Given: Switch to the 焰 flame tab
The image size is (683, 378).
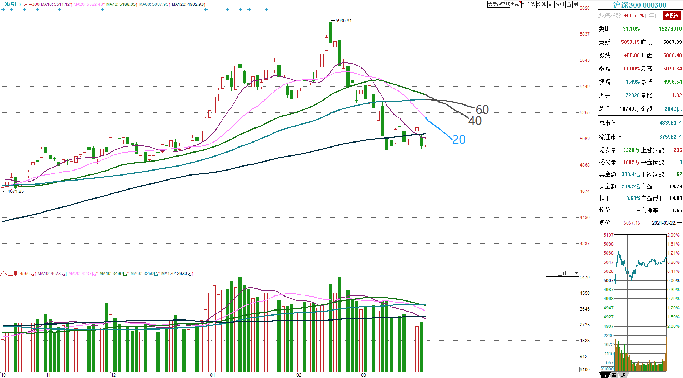Looking at the screenshot, I should coord(623,375).
